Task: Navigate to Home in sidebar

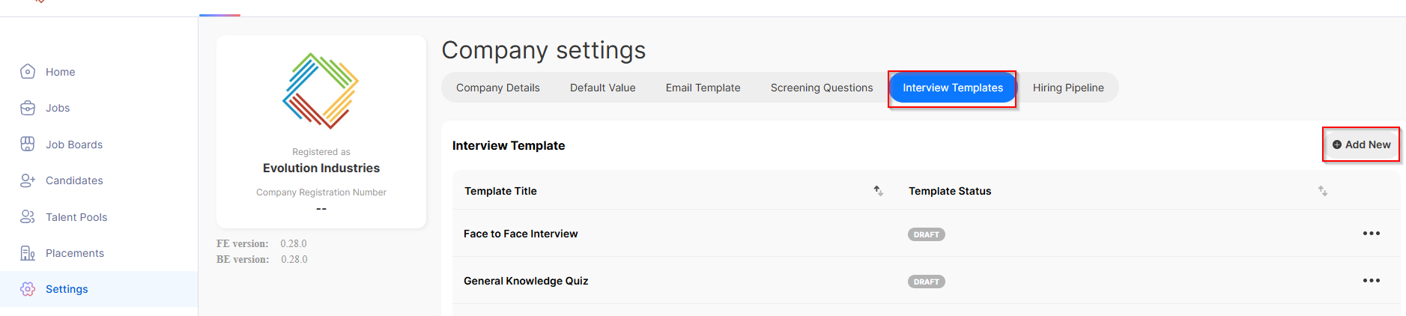Action: tap(60, 72)
